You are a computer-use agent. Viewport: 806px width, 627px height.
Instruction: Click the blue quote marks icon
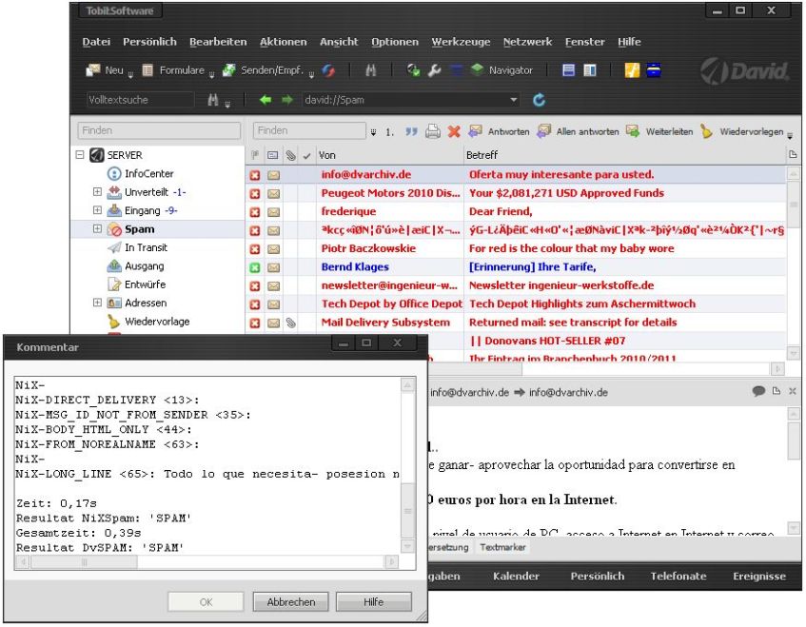[x=411, y=132]
